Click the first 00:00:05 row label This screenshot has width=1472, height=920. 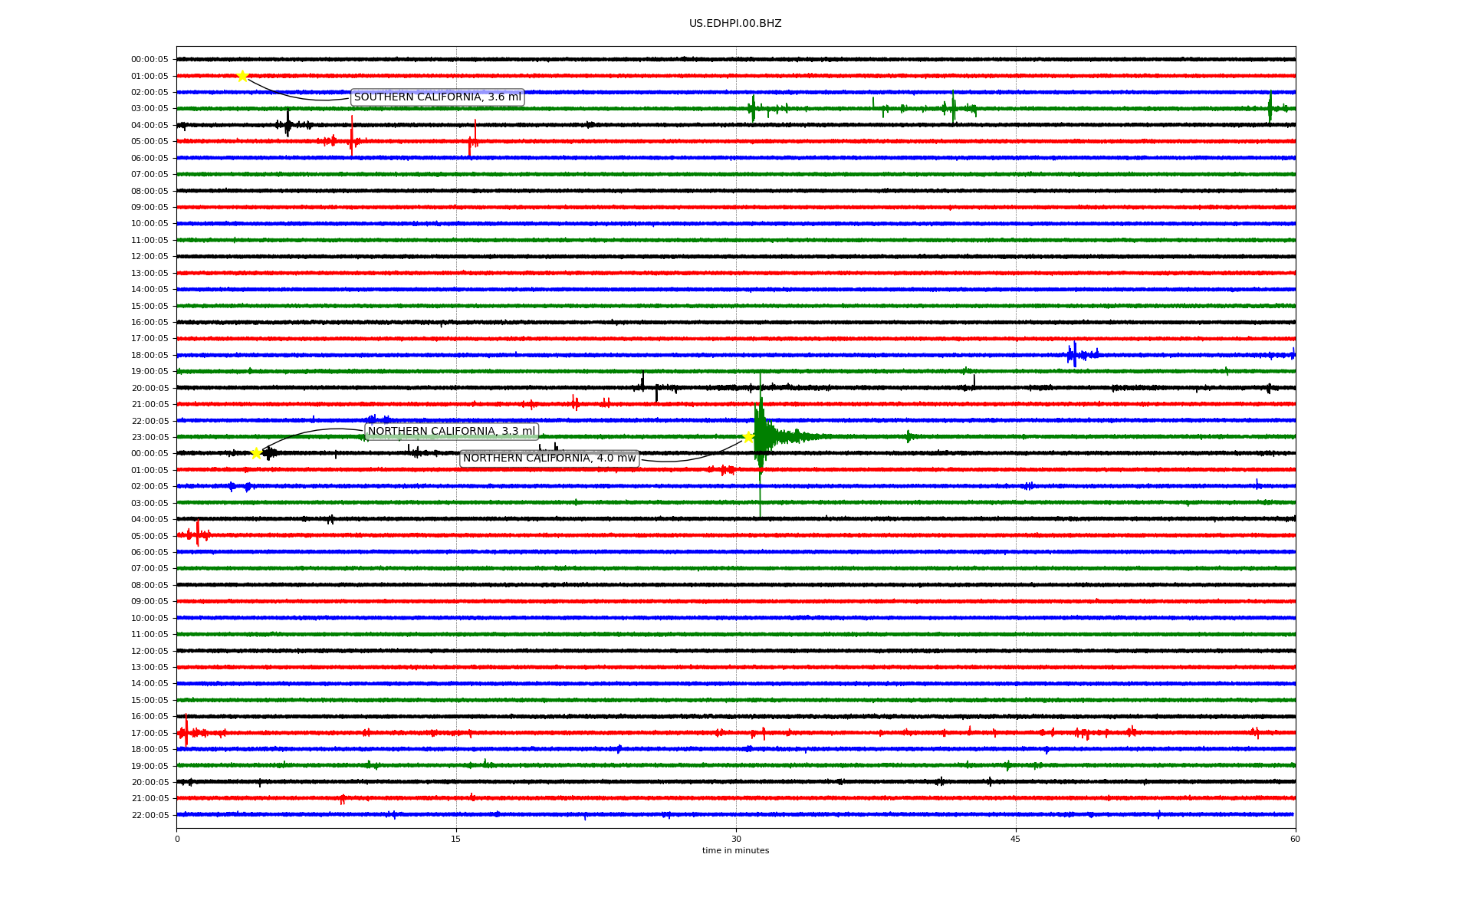[x=149, y=60]
